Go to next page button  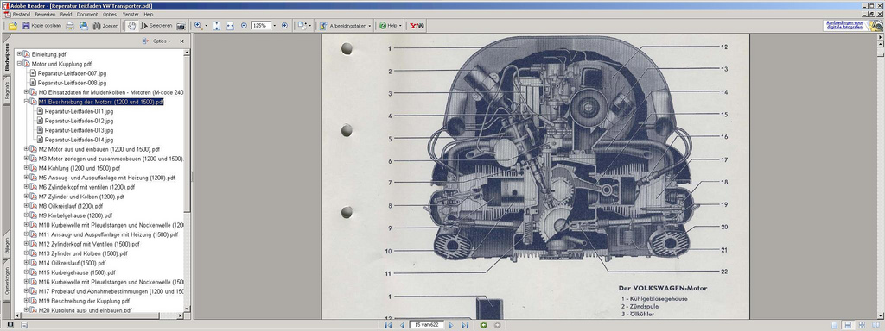(451, 325)
